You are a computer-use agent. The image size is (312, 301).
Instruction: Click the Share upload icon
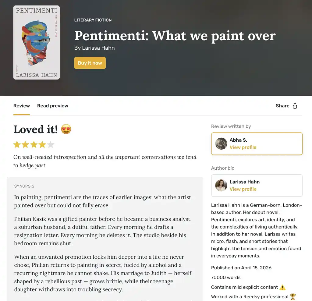(295, 106)
